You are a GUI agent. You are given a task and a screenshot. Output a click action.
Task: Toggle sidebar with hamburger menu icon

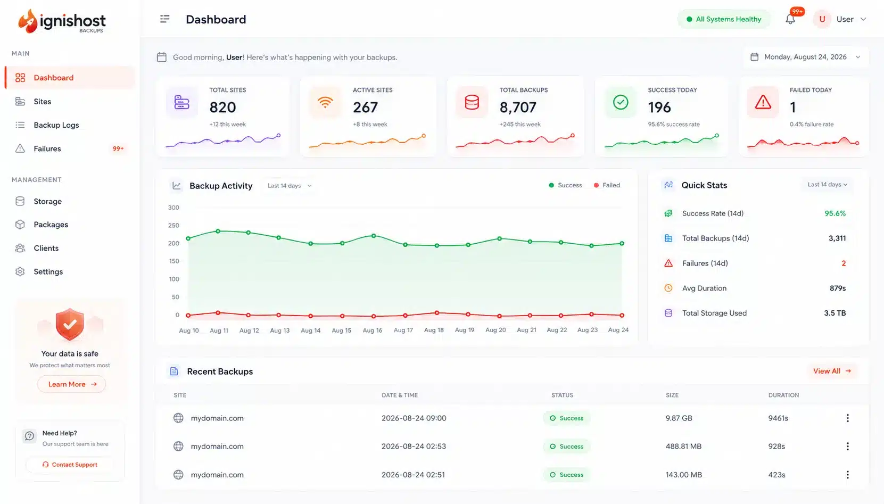(164, 19)
